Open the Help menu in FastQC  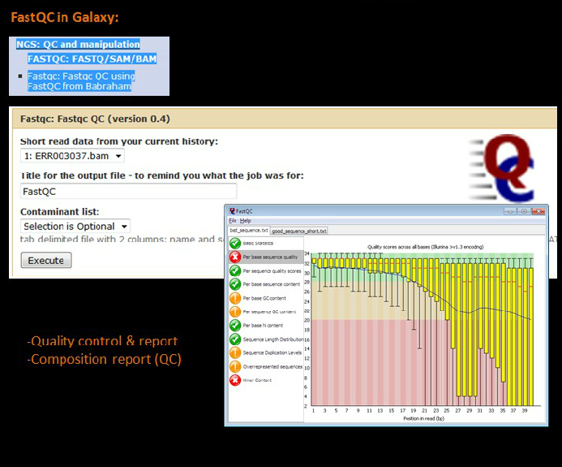point(246,221)
